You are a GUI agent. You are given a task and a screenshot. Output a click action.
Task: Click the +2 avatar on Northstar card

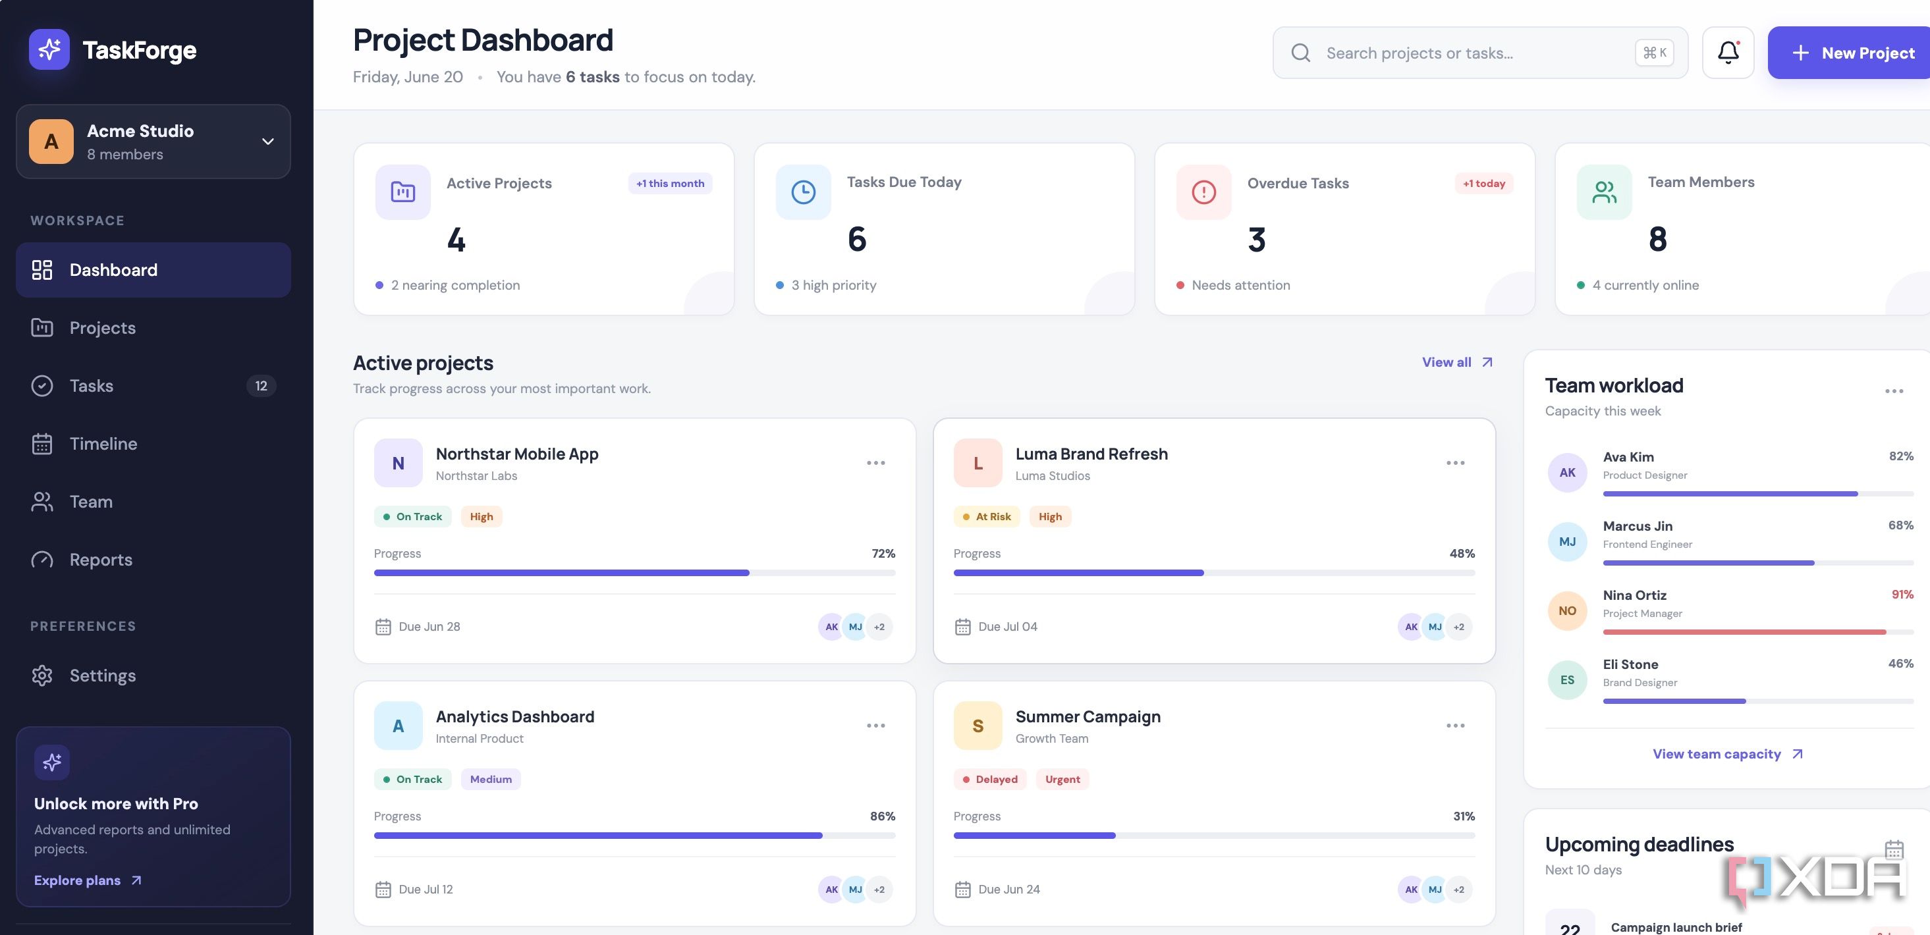[879, 627]
